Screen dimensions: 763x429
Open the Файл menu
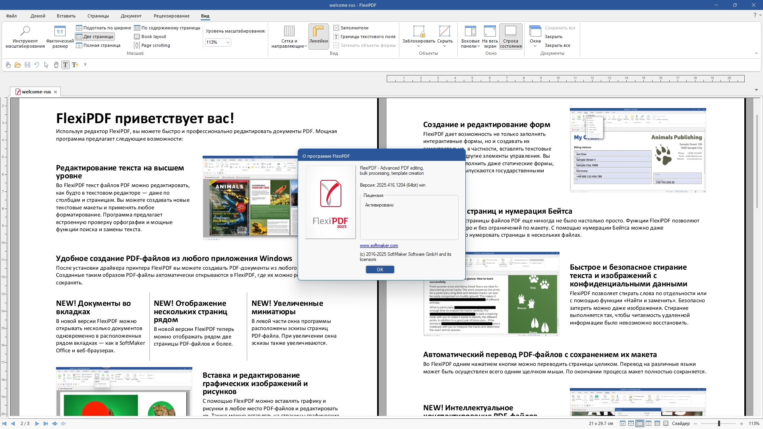[x=12, y=16]
